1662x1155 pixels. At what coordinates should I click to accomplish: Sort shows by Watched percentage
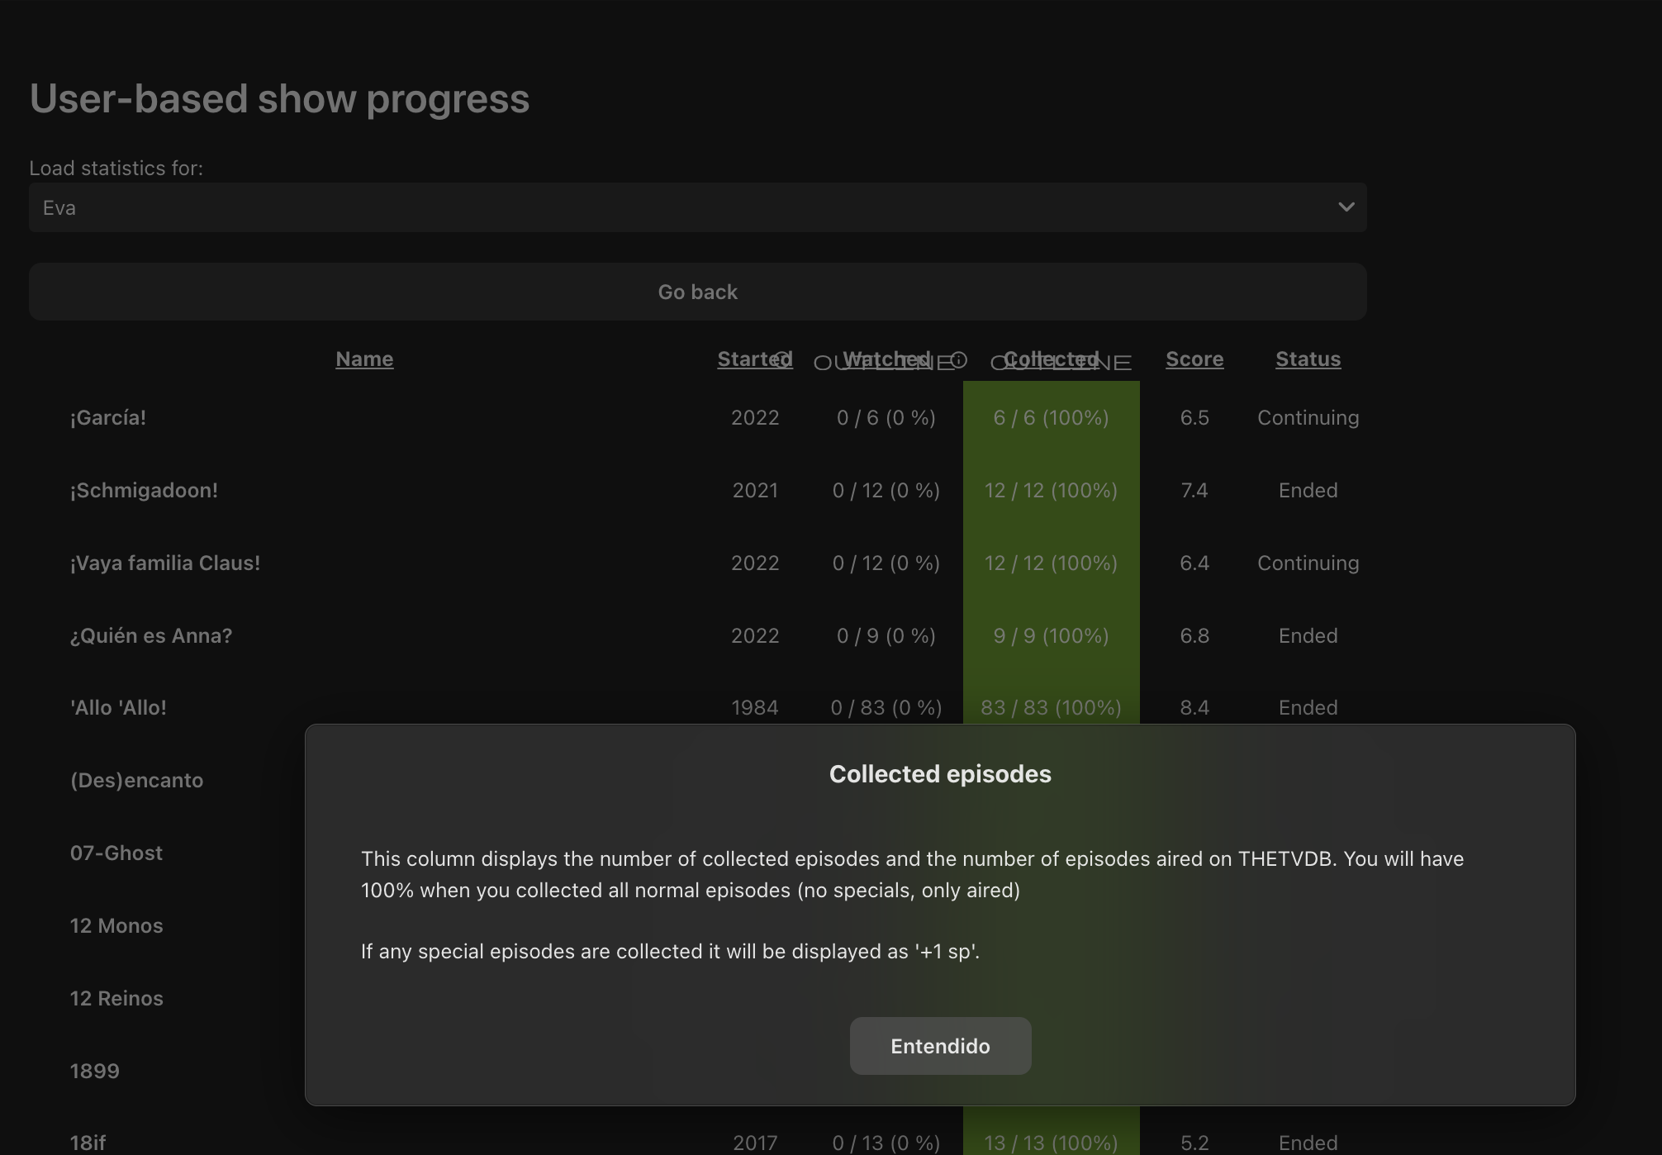tap(881, 359)
